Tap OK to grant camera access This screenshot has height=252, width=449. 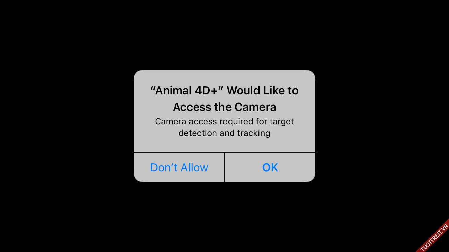(x=270, y=167)
